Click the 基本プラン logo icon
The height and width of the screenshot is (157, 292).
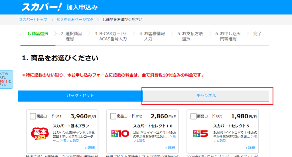40,133
